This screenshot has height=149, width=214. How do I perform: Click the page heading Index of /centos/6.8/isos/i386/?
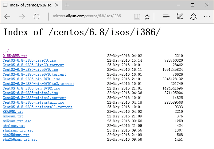(x=82, y=32)
